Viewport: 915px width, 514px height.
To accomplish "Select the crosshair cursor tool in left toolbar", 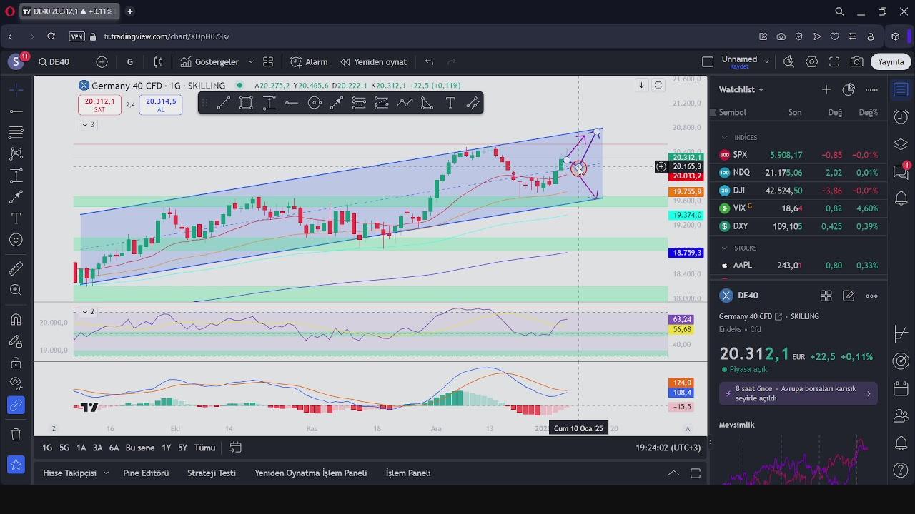I will (x=16, y=90).
